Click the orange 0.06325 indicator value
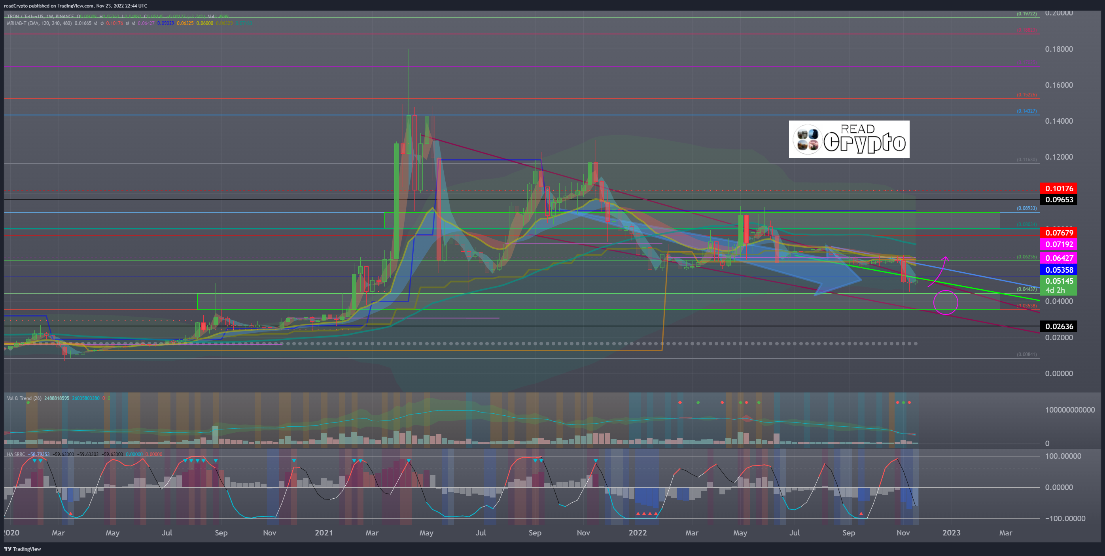 [x=185, y=23]
